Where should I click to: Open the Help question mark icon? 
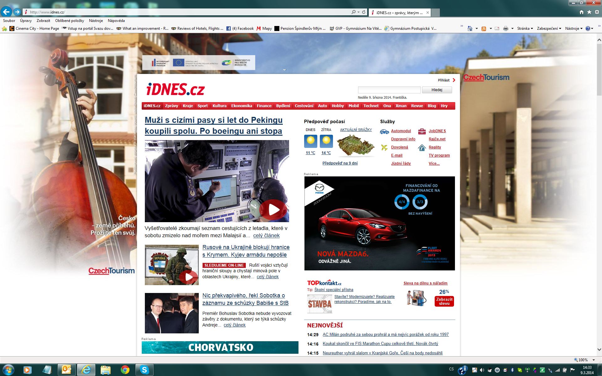tap(588, 29)
